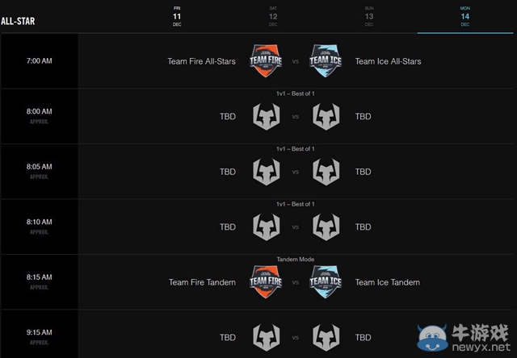Viewport: 517px width, 358px height.
Task: Click Team Fire logo in Tandem Mode match
Action: (x=266, y=282)
